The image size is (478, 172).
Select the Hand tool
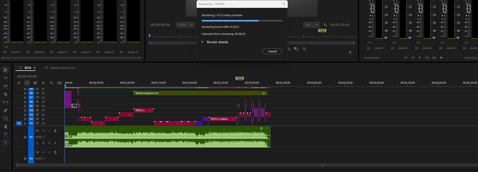6,126
